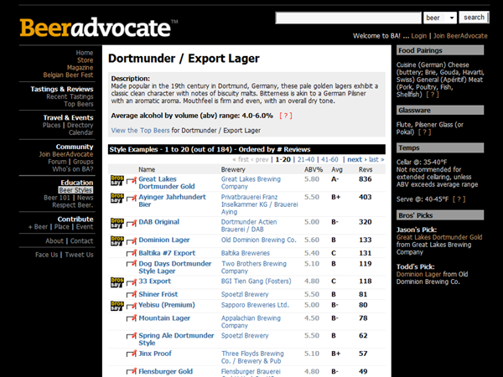Open the Forum sidebar link
The image size is (503, 377).
pyautogui.click(x=57, y=162)
